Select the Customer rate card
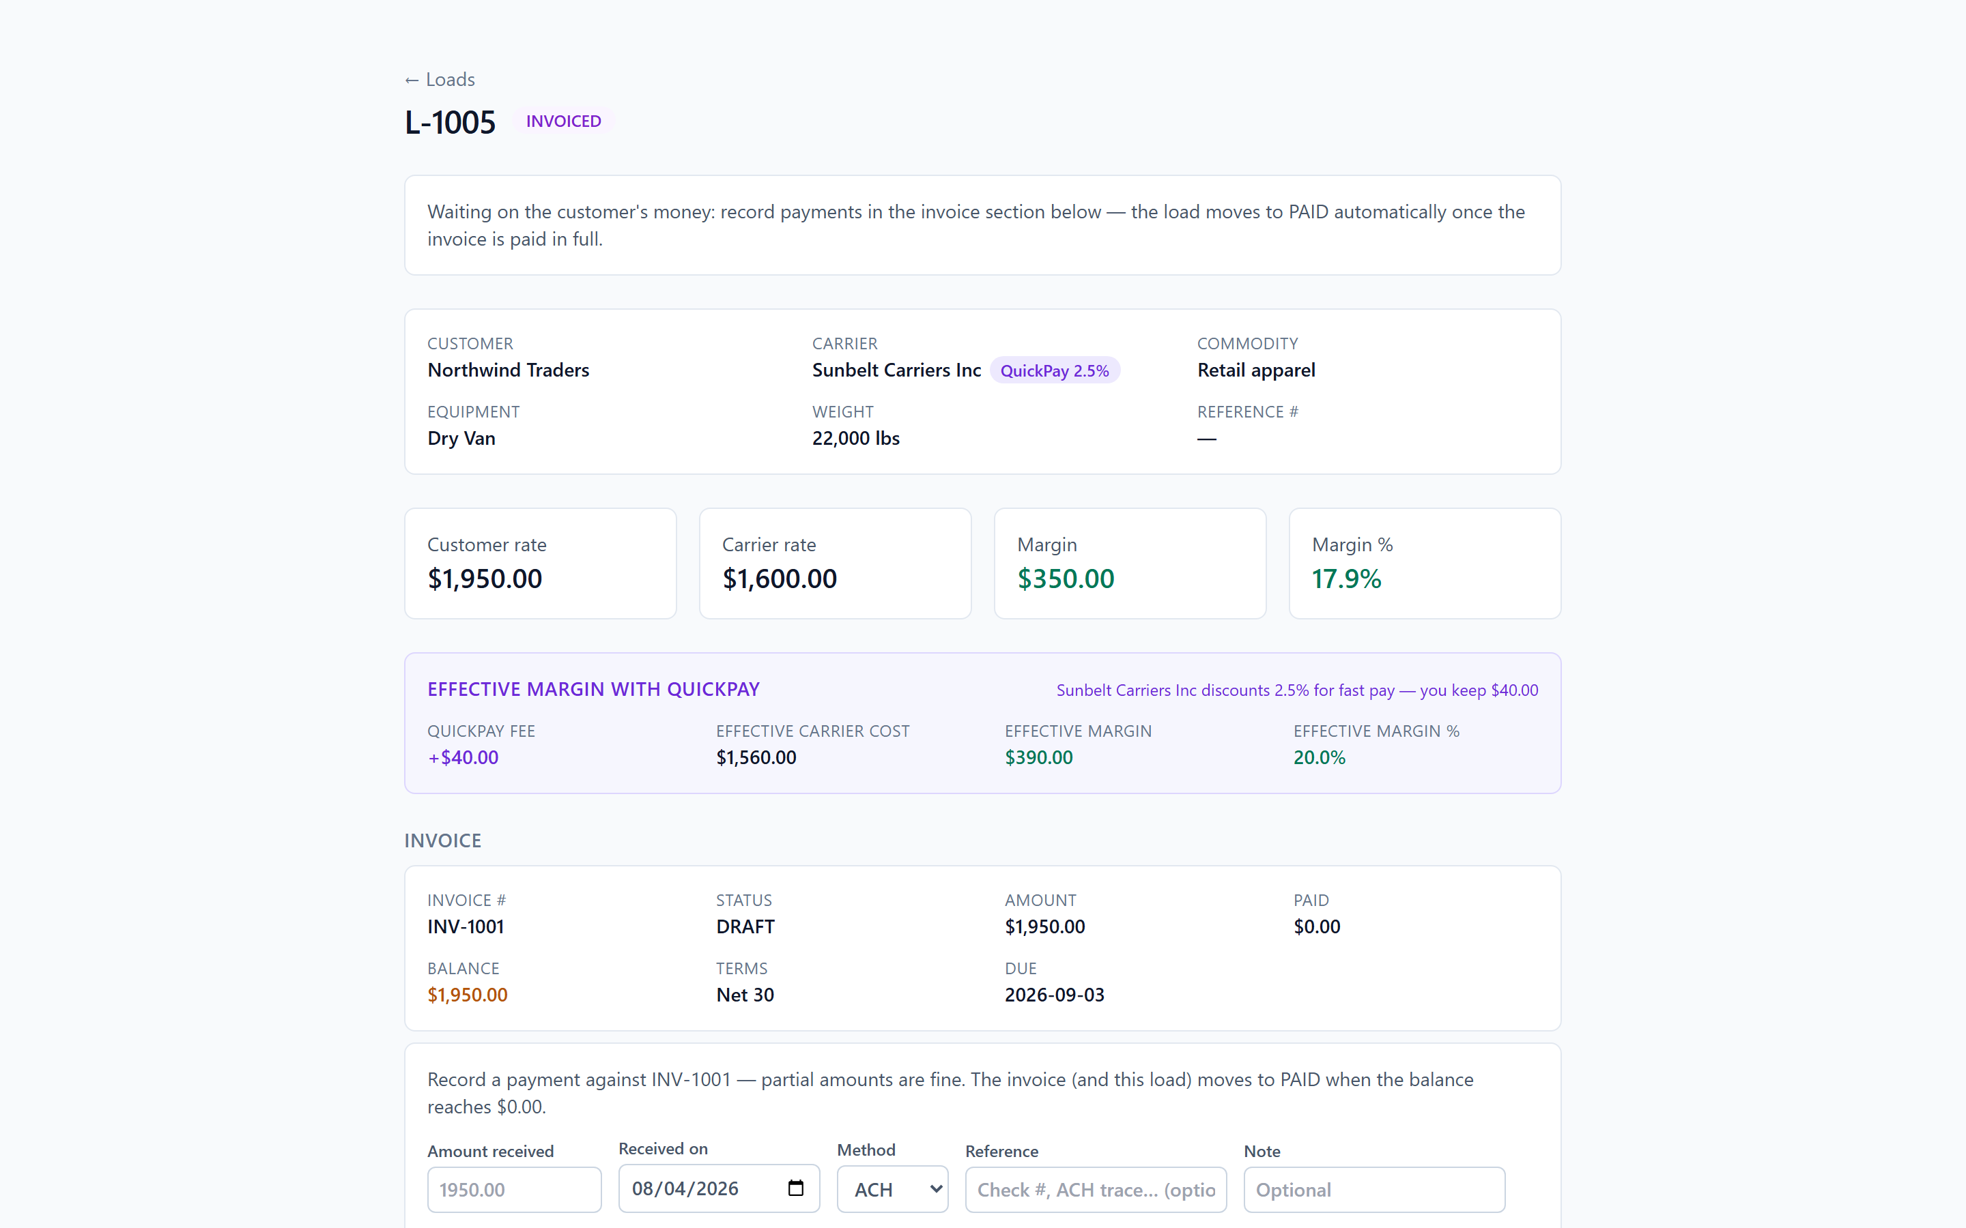The height and width of the screenshot is (1228, 1966). 540,564
